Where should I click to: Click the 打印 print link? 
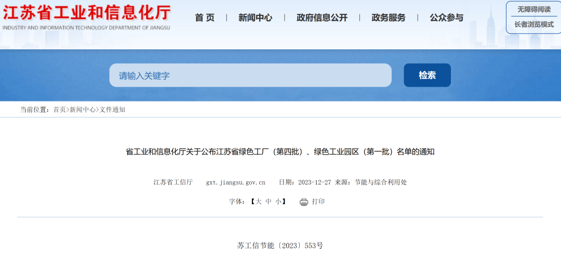pos(318,202)
